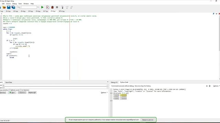Click the Save All double-disk icon

click(13, 7)
